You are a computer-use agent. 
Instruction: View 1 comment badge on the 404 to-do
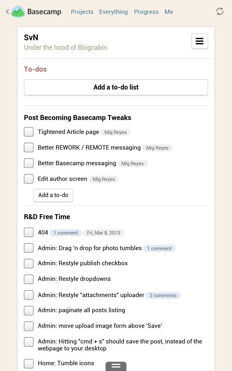[x=66, y=232]
